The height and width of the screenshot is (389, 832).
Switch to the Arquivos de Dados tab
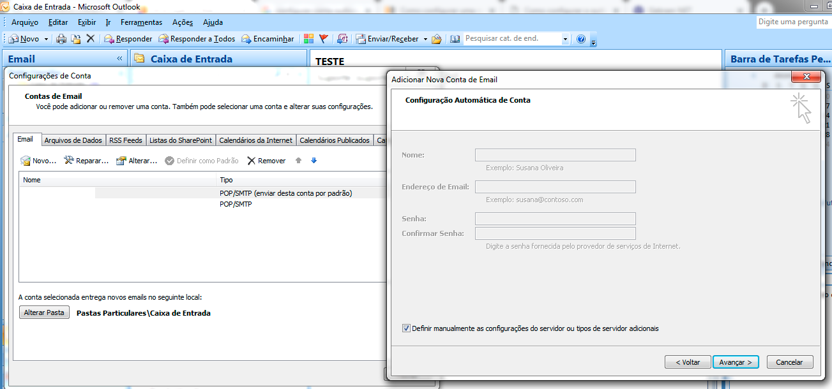73,140
